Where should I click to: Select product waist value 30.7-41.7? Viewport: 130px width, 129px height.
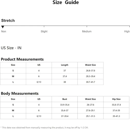point(90,82)
